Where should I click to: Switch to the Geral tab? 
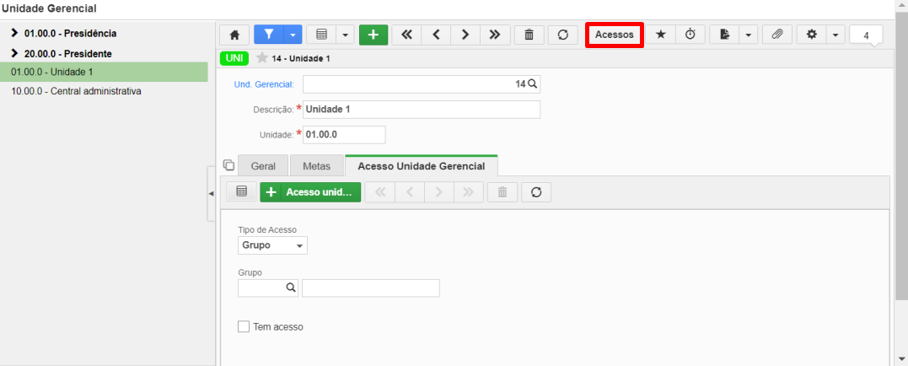click(x=263, y=165)
